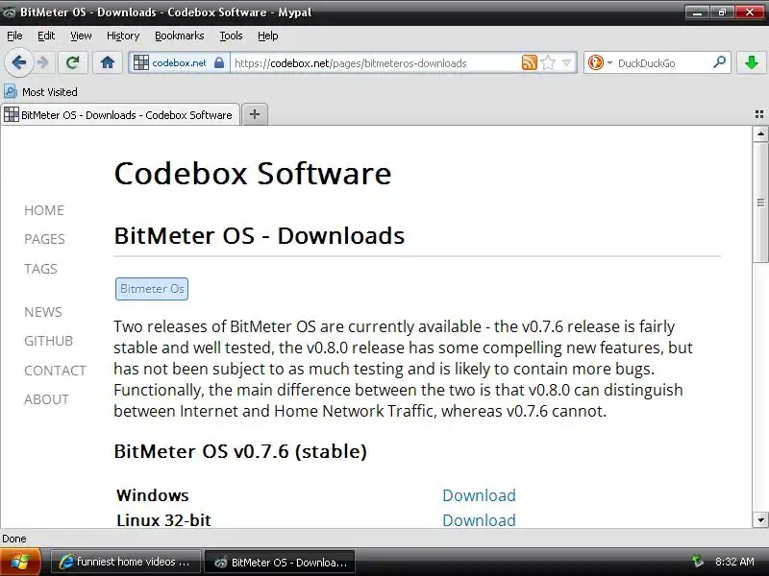Subscribe using the orange RSS feed icon
Screen dimensions: 769x576
pyautogui.click(x=530, y=62)
